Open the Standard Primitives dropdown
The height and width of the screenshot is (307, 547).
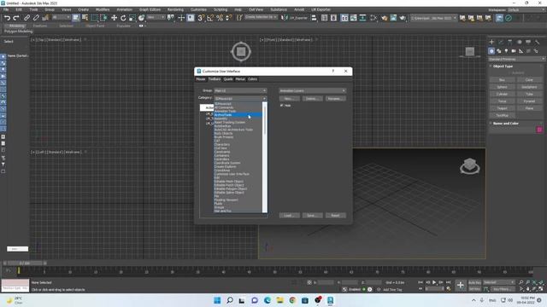coord(516,59)
